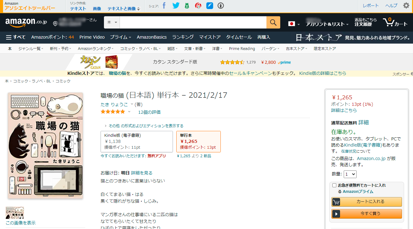The image size is (413, 229).
Task: Open the cart icon
Action: 395,22
